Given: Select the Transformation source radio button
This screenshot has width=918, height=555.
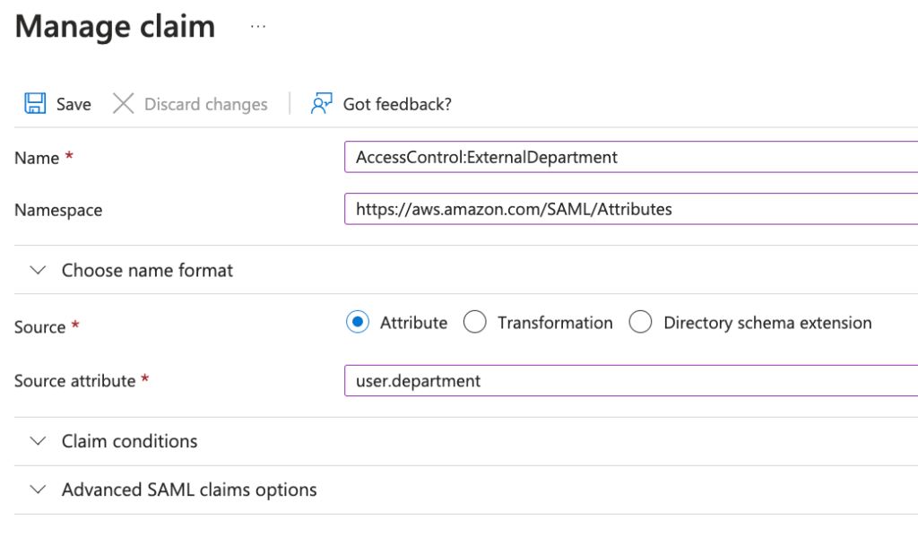Looking at the screenshot, I should (x=475, y=323).
